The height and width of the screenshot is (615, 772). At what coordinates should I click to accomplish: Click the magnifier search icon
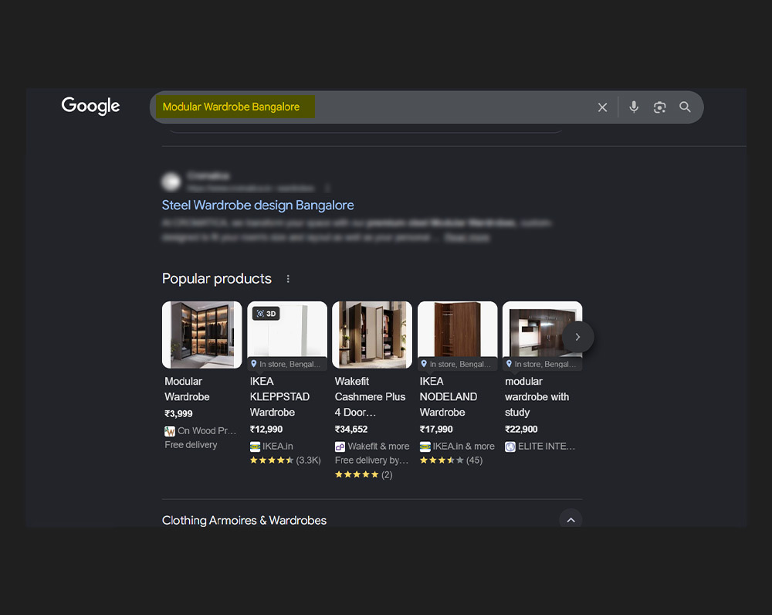[685, 107]
